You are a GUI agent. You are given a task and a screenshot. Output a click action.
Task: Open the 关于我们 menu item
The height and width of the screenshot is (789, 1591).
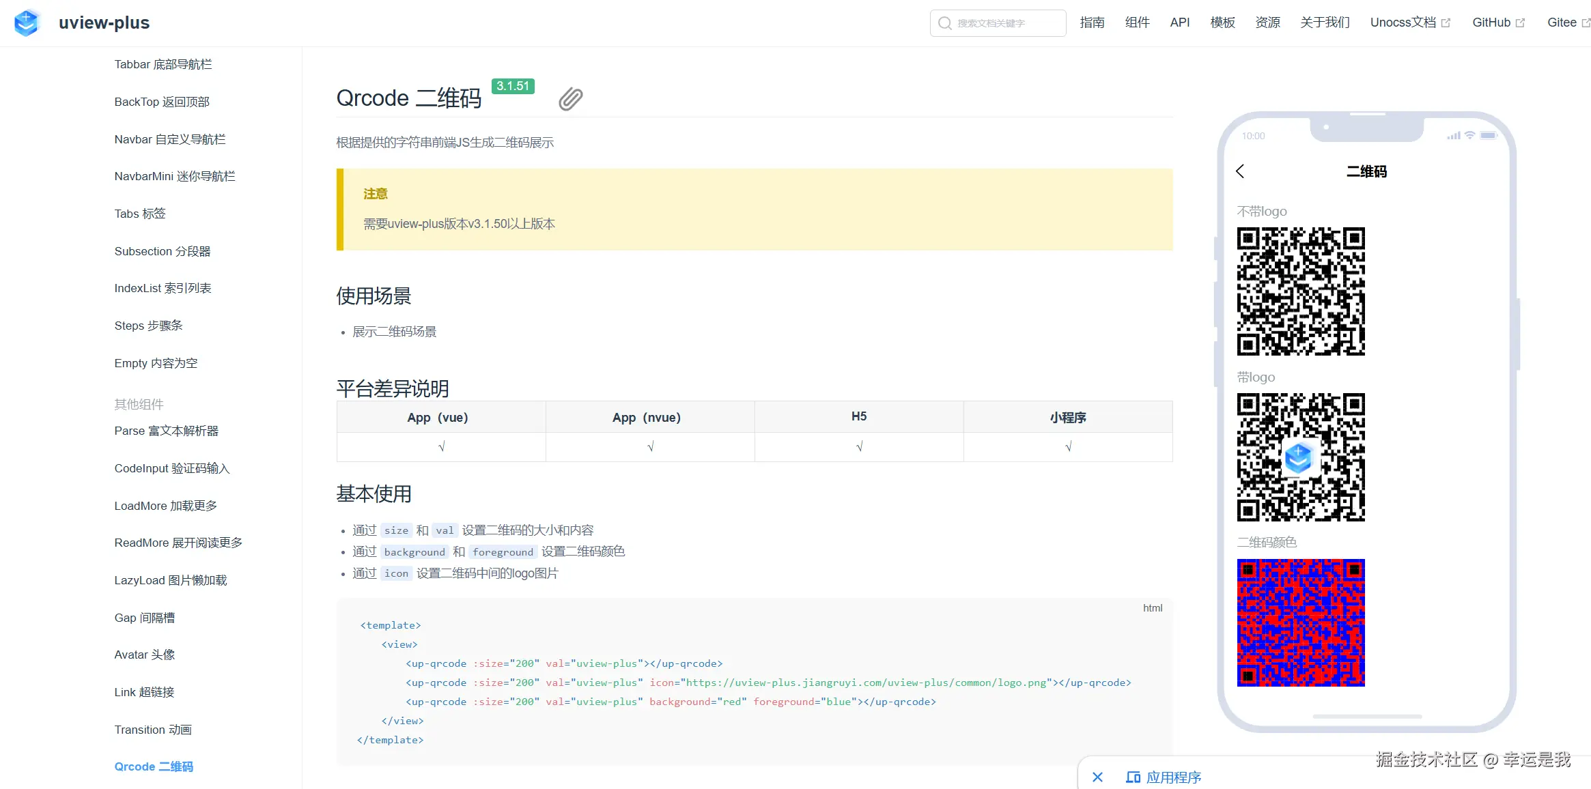(x=1325, y=23)
